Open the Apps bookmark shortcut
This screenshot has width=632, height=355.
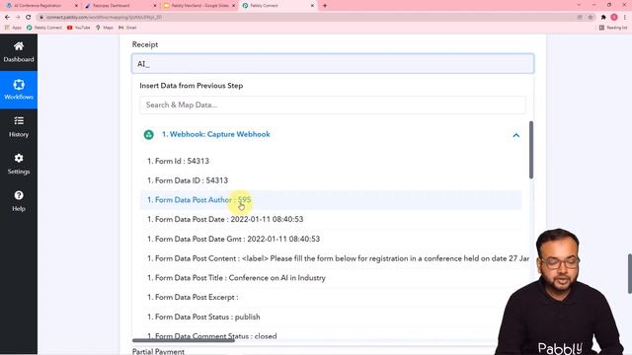click(13, 28)
